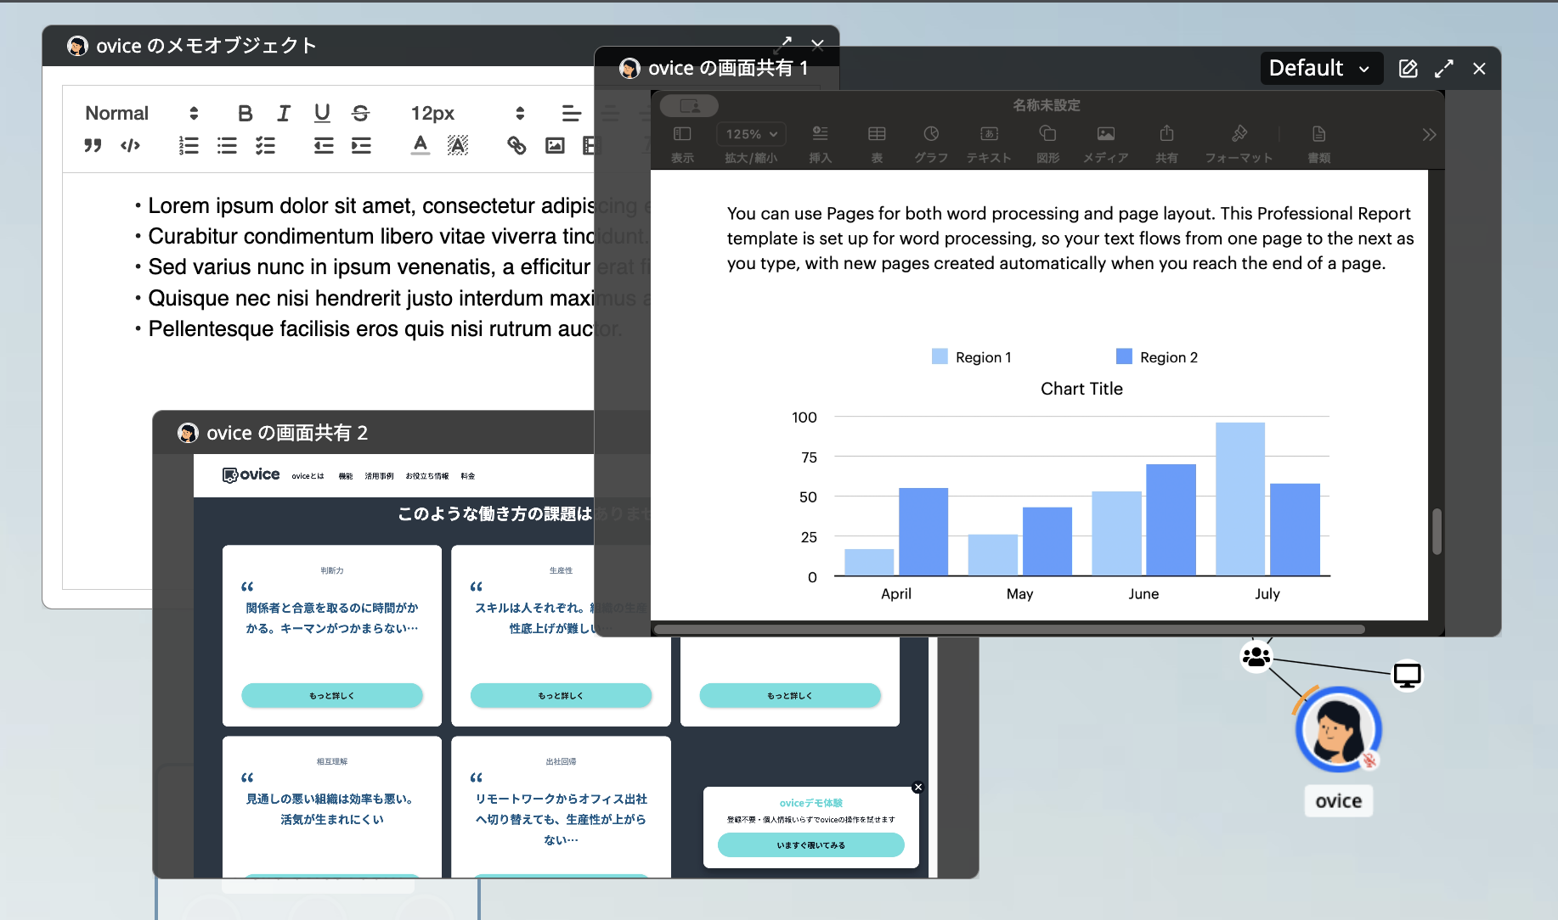Toggle strikethrough formatting in memo editor
1558x920 pixels.
360,113
